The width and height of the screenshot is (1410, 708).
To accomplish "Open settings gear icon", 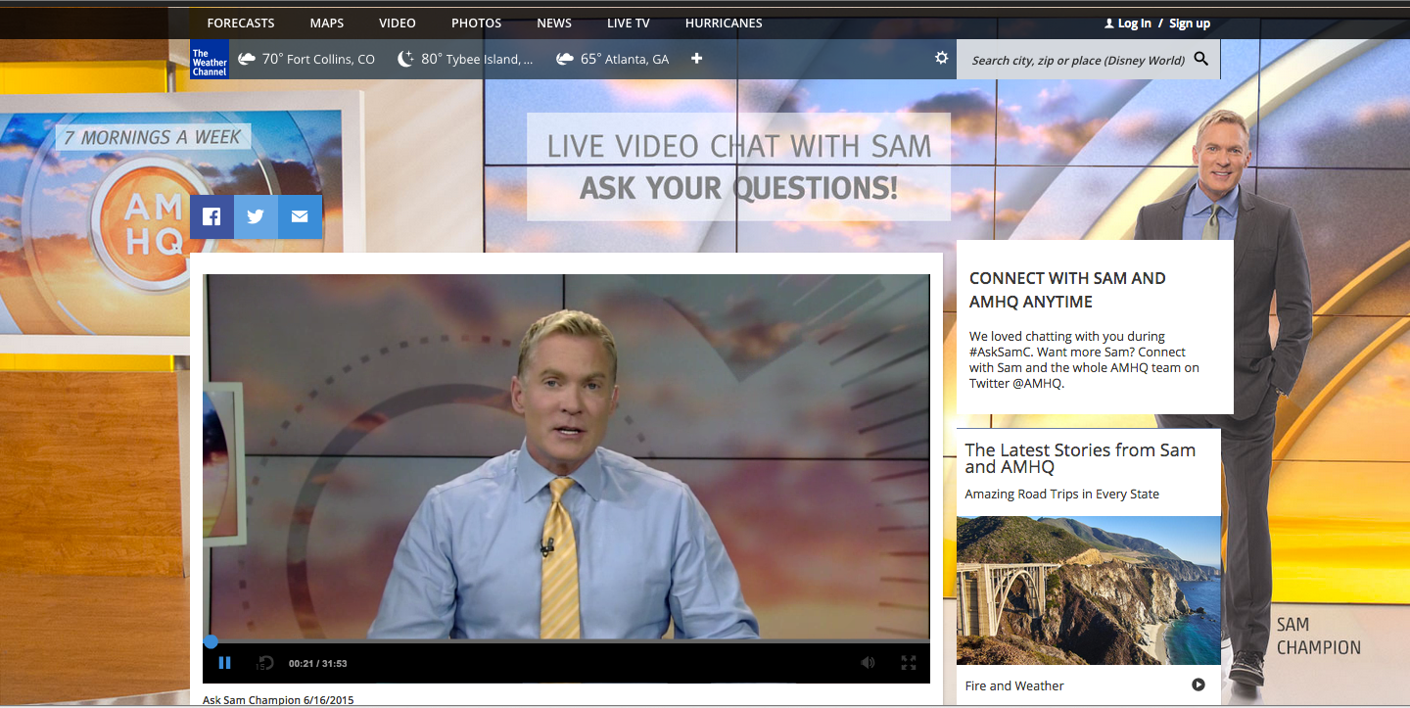I will 941,59.
